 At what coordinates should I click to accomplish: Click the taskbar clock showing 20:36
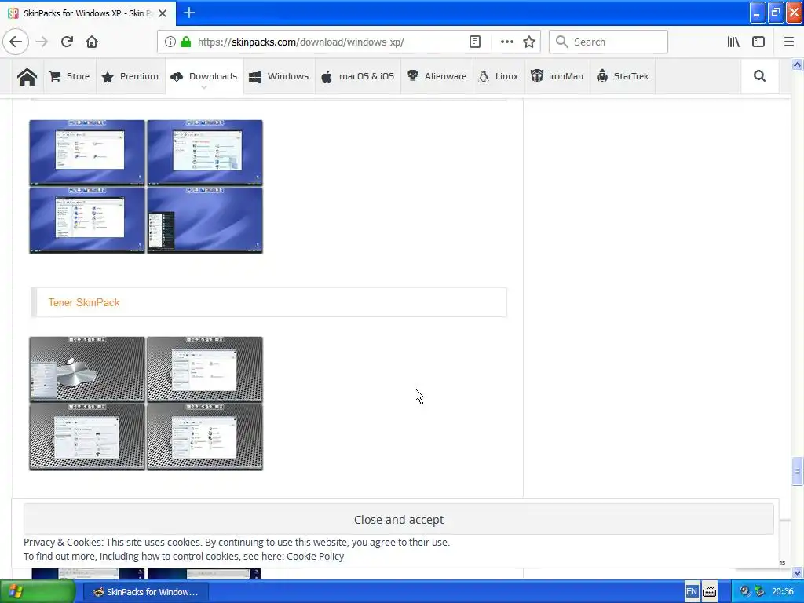[x=783, y=592]
